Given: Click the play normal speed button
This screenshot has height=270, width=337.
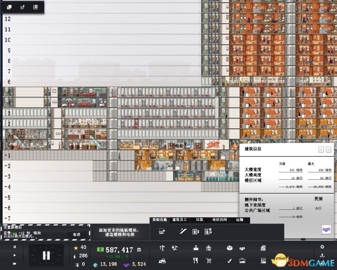Looking at the screenshot, I should (x=15, y=255).
